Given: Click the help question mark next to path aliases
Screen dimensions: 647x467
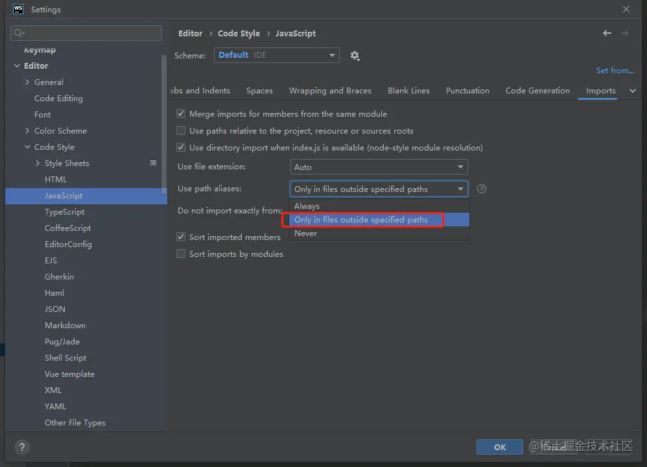Looking at the screenshot, I should [x=482, y=189].
